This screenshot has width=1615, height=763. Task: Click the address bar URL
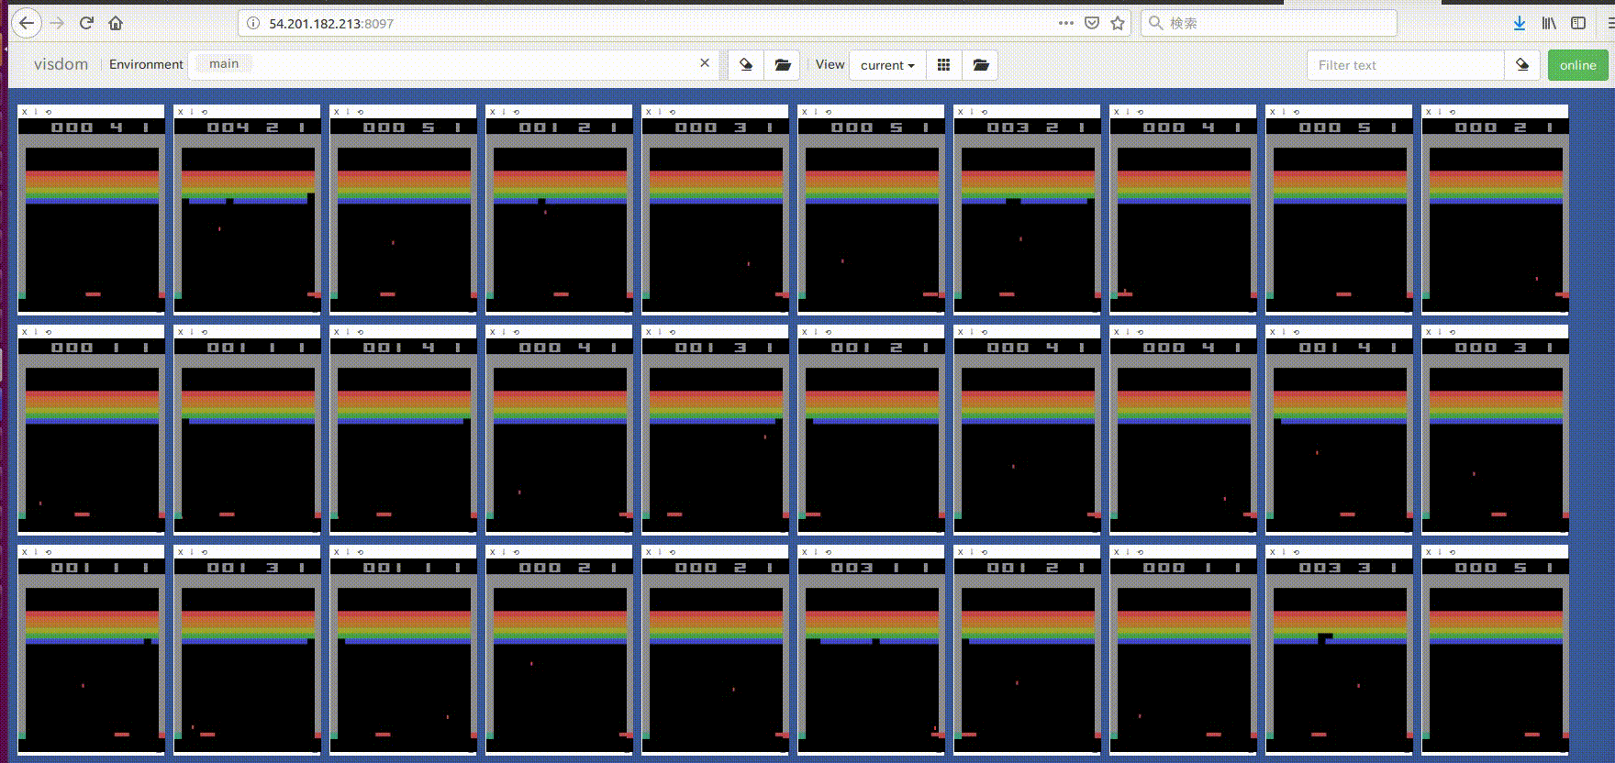coord(331,24)
